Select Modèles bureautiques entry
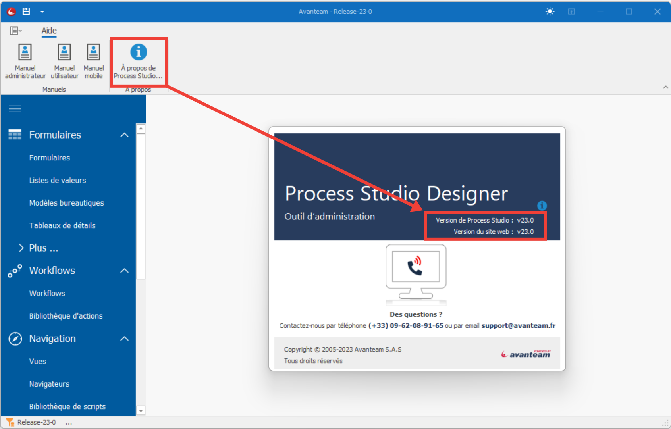The width and height of the screenshot is (671, 429). (66, 203)
